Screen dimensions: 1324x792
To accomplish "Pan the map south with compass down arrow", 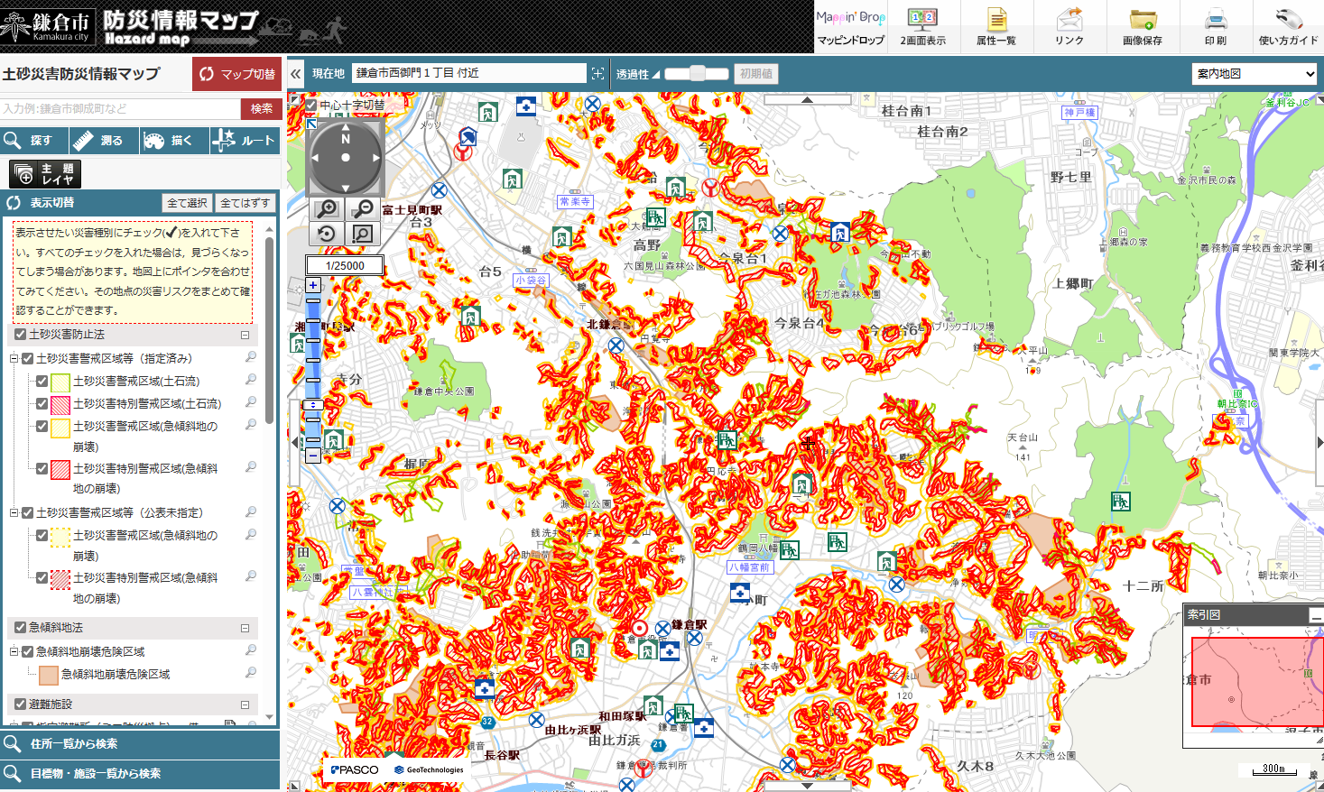I will click(346, 188).
